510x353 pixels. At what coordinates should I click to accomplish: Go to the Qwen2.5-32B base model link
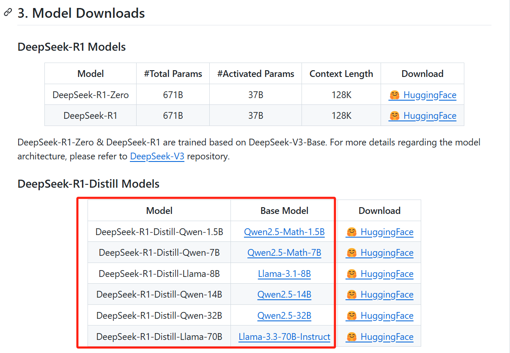pyautogui.click(x=284, y=316)
